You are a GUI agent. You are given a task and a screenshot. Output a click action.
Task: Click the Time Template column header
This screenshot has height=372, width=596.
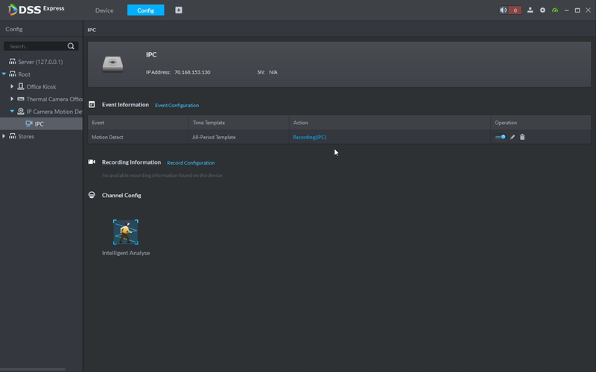point(238,123)
